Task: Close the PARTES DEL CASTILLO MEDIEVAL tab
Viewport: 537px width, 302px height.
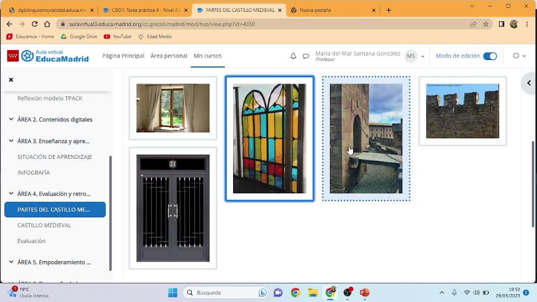Action: [280, 10]
